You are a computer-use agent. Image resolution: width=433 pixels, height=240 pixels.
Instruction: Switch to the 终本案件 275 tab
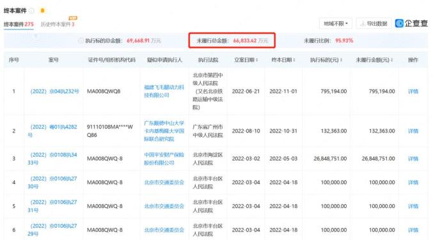19,24
